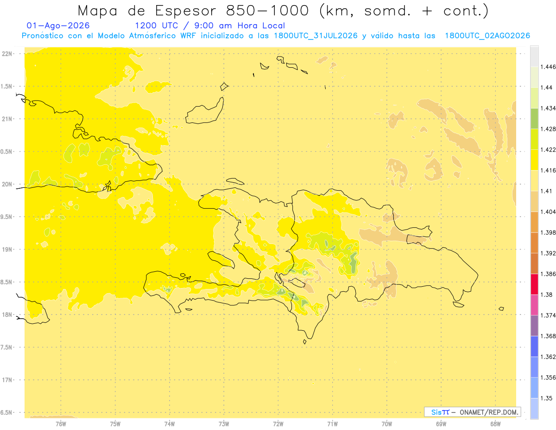Click the legend value '1.392'

coord(549,253)
